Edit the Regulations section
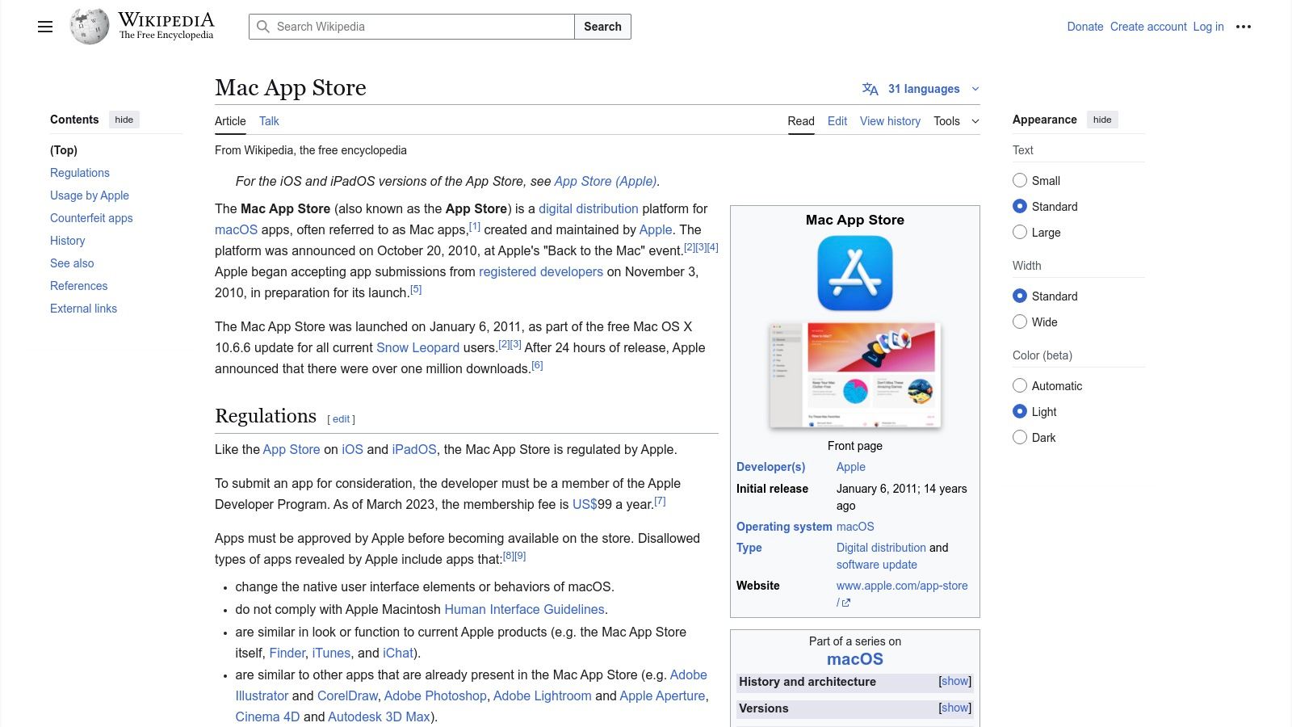This screenshot has width=1292, height=727. point(341,419)
